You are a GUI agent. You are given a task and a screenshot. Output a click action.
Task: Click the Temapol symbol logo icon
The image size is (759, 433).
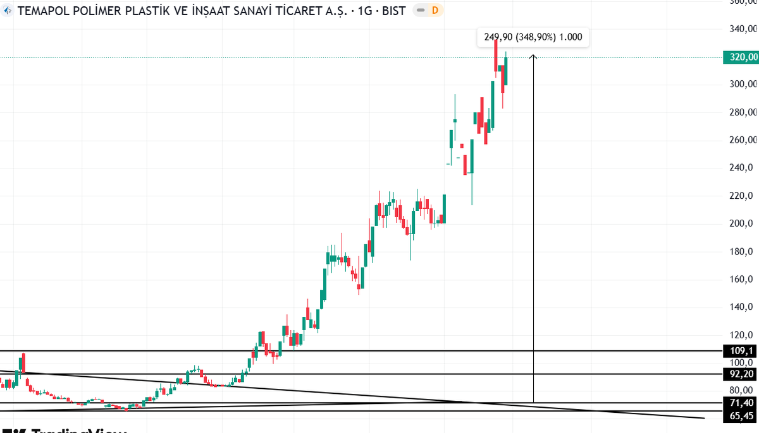(x=8, y=11)
